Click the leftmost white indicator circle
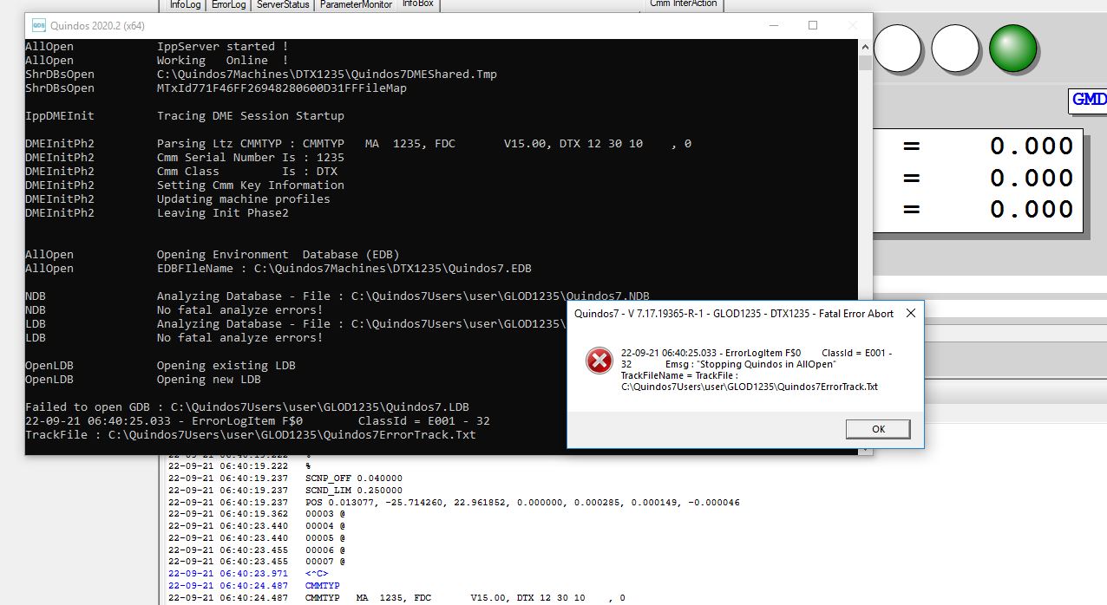 click(897, 48)
